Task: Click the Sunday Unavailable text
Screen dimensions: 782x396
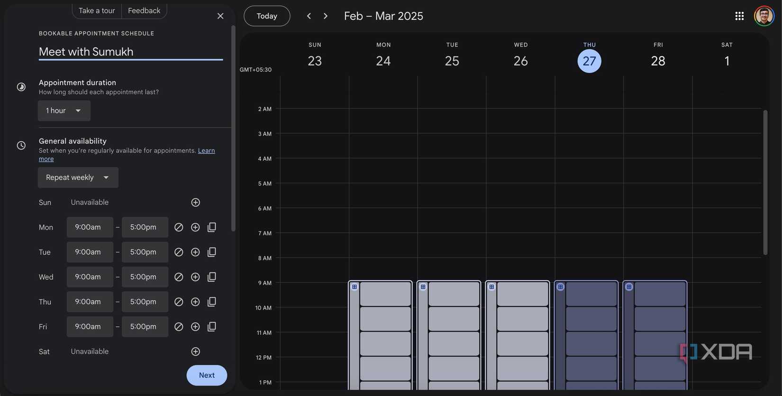Action: click(90, 203)
